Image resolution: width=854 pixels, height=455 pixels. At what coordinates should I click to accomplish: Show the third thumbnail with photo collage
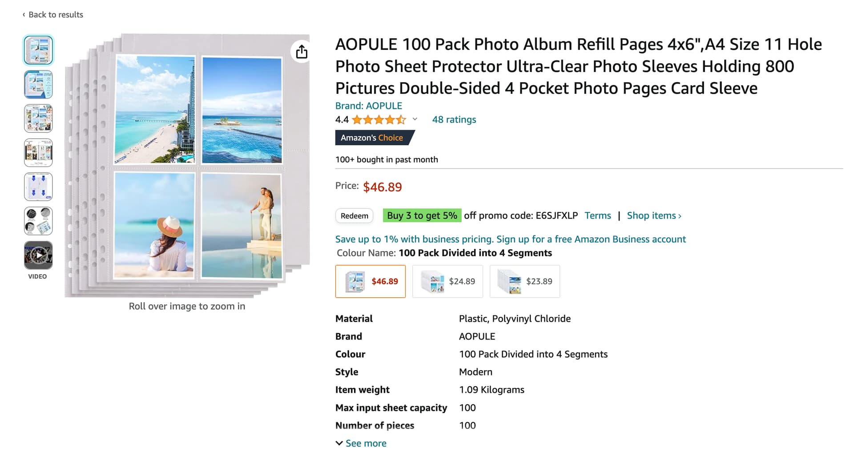(x=38, y=119)
